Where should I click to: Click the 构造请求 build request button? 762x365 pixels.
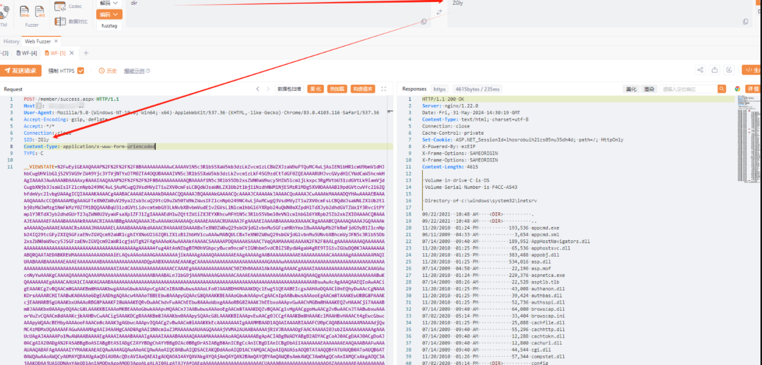pos(362,89)
